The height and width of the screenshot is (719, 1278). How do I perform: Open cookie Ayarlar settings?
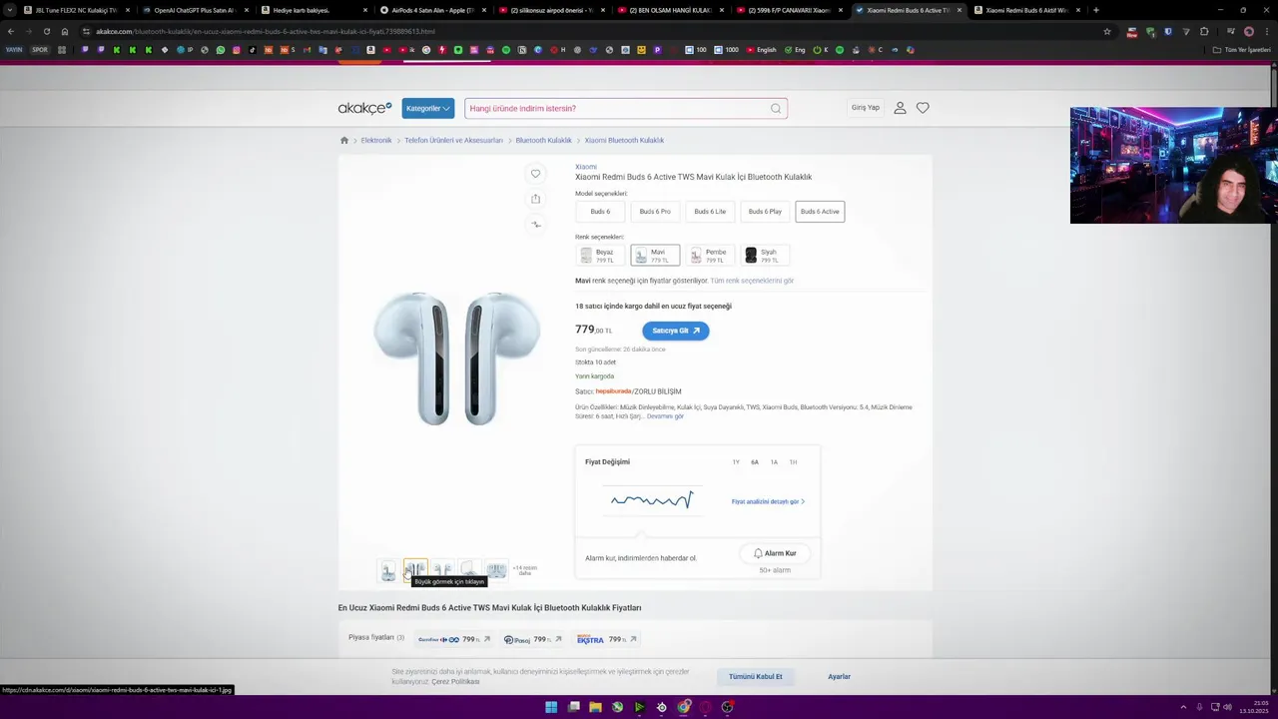click(x=839, y=677)
